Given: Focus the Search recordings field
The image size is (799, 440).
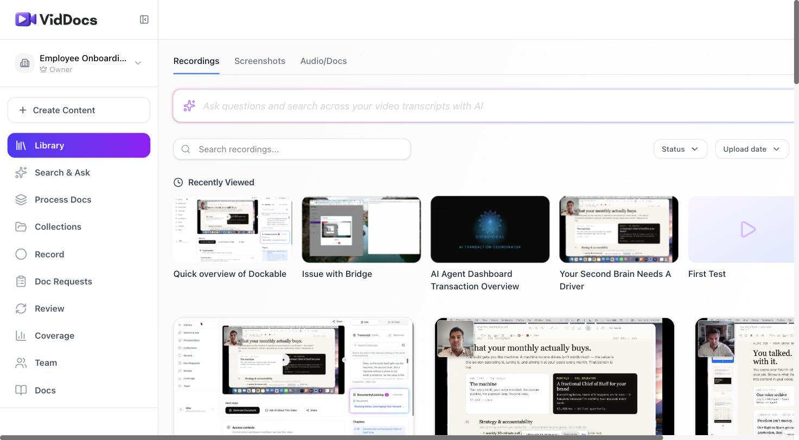Looking at the screenshot, I should [292, 149].
